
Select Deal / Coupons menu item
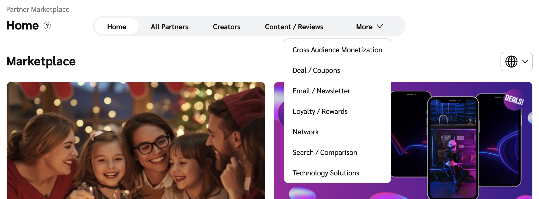tap(316, 70)
